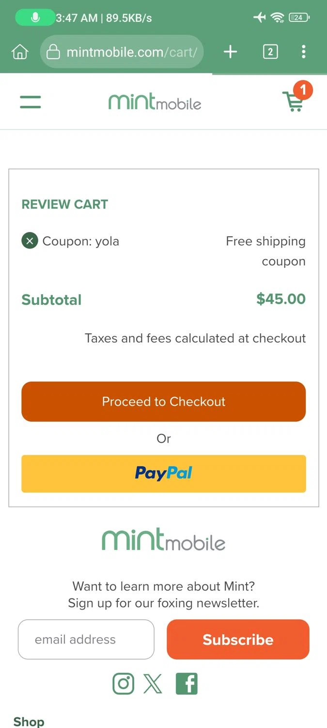Remove the yola coupon
This screenshot has width=327, height=728.
(30, 241)
